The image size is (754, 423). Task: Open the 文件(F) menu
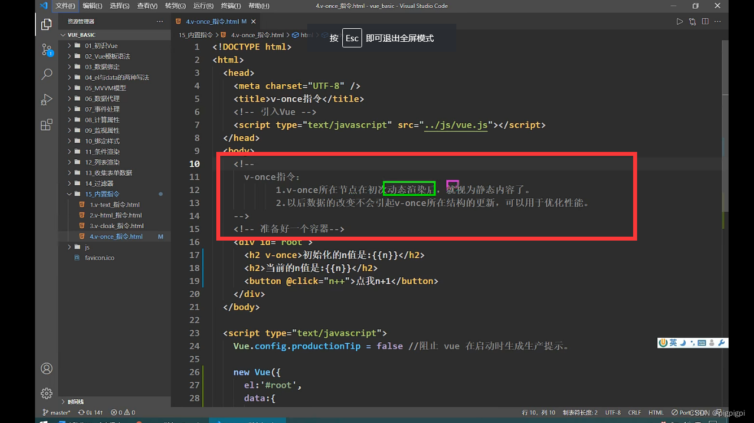pos(66,6)
